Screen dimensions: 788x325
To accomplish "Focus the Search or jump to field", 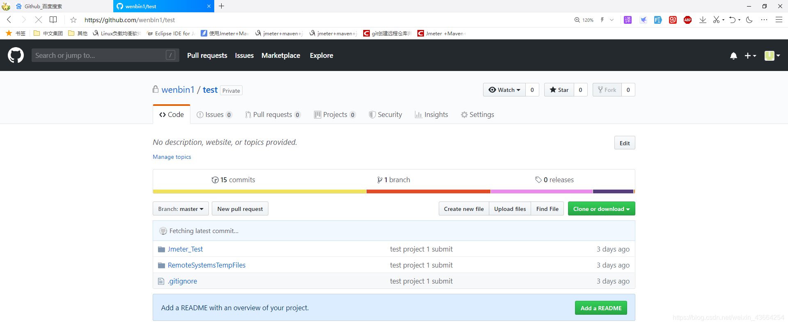I will point(105,55).
